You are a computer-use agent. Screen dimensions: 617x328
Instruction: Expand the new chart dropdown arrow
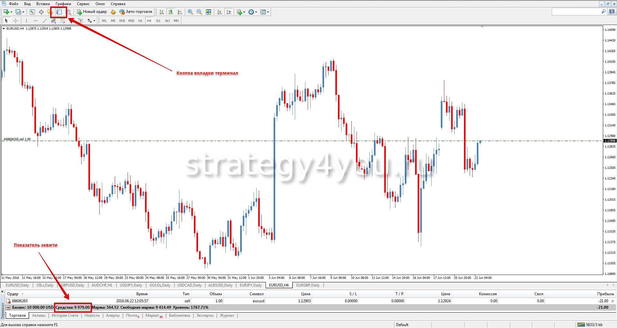click(12, 12)
